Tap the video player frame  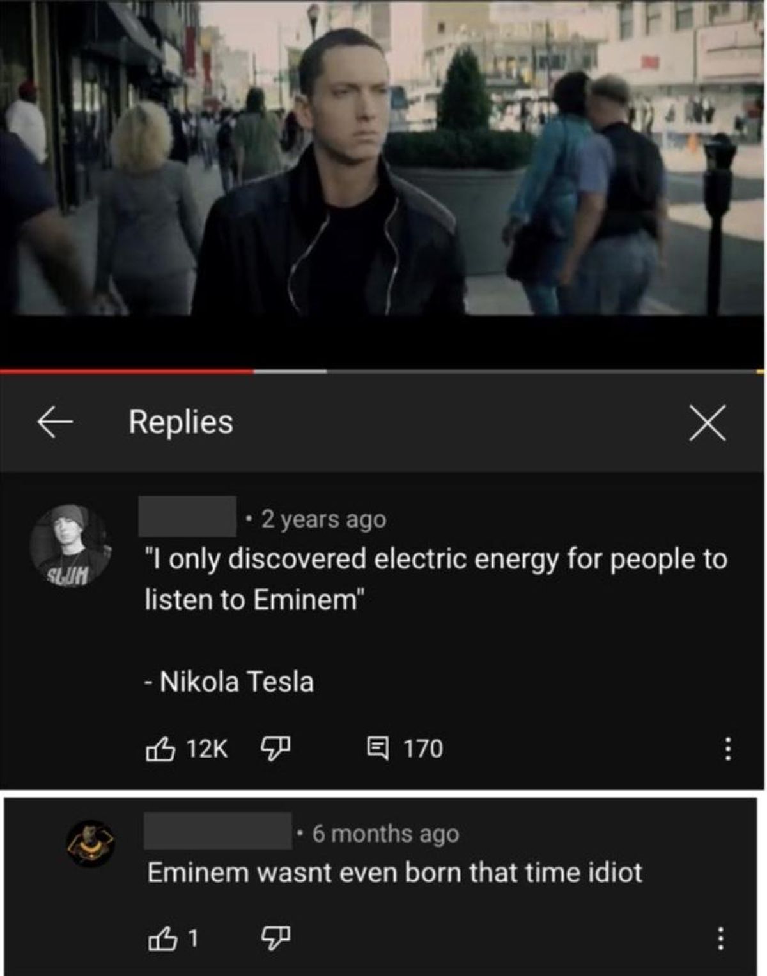pyautogui.click(x=383, y=158)
